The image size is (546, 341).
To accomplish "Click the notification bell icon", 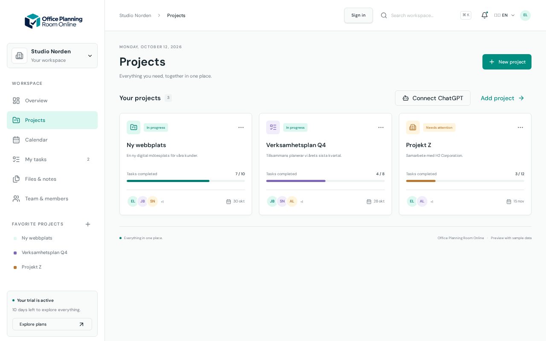I will point(485,15).
